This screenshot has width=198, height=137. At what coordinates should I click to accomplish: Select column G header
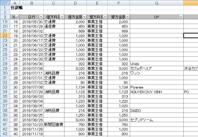[x=157, y=3]
